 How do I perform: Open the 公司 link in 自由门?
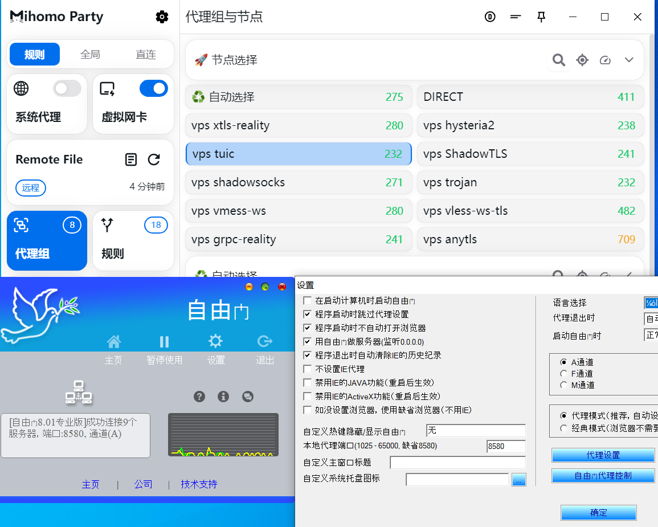click(143, 484)
